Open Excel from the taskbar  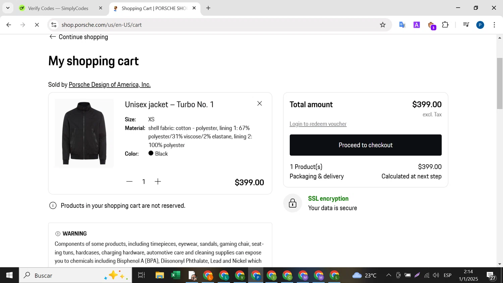click(175, 275)
